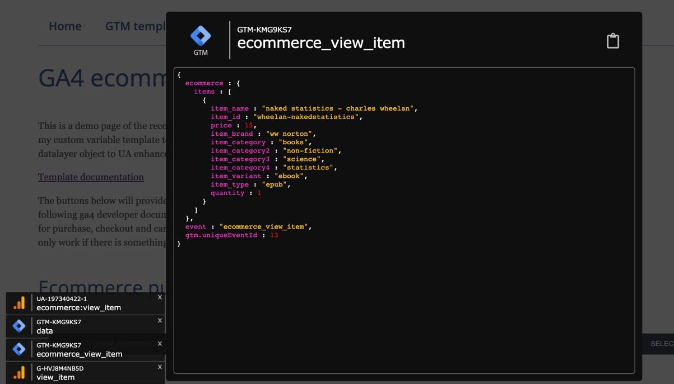Copy datalayer JSON with the clipboard icon
The image size is (674, 384).
(613, 41)
